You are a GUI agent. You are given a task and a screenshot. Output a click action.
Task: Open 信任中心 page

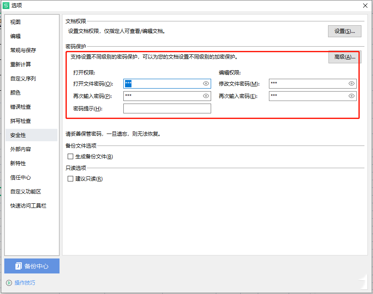point(31,178)
